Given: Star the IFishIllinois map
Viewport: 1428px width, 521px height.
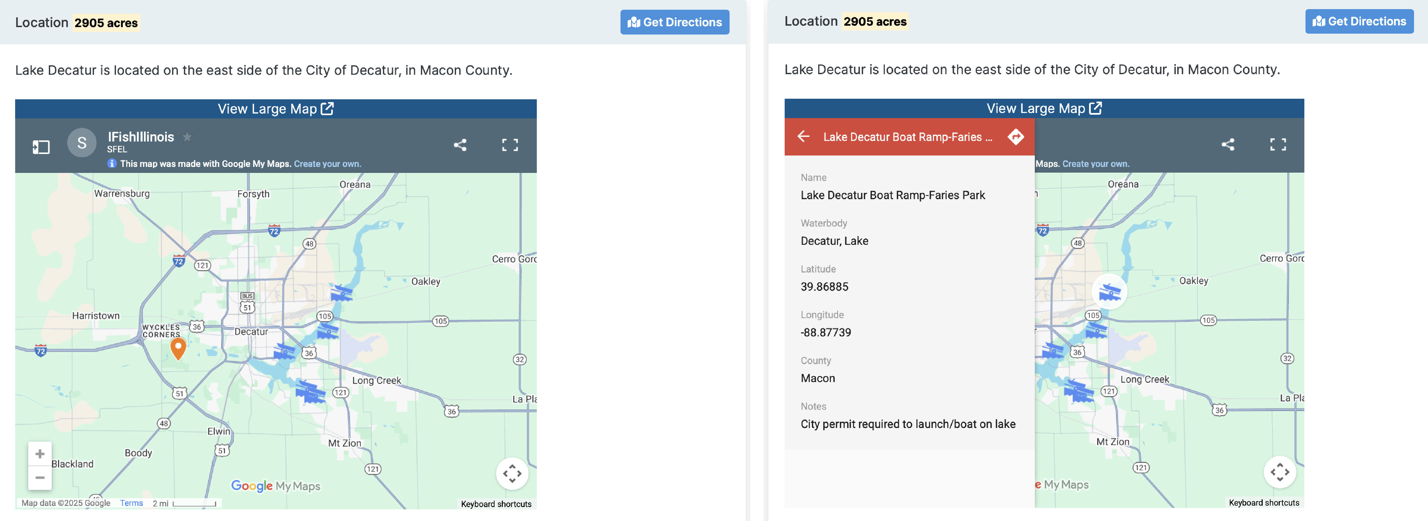Looking at the screenshot, I should tap(187, 137).
